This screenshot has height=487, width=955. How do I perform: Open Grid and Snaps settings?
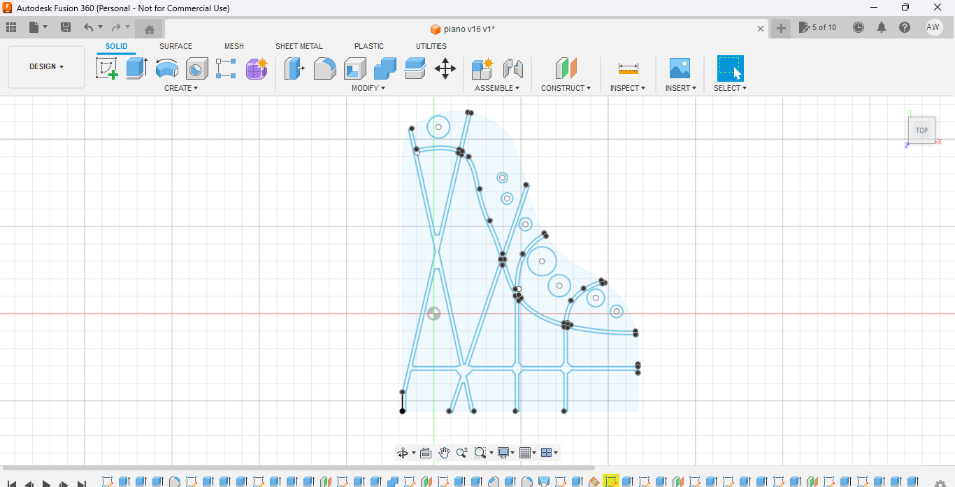(x=526, y=453)
